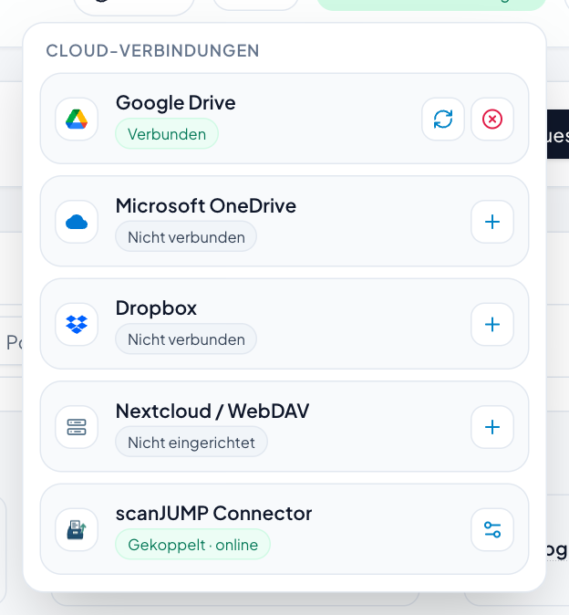Click the Dropbox logo icon

pyautogui.click(x=77, y=324)
